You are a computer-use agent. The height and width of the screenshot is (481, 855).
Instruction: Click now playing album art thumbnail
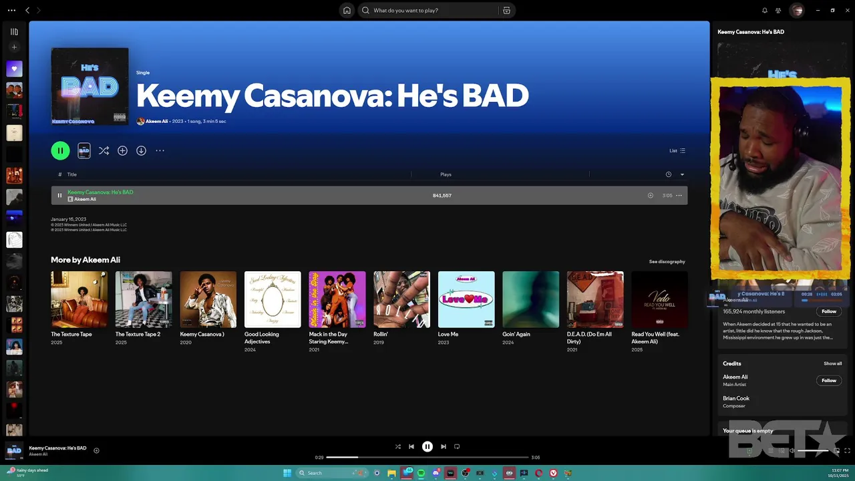pyautogui.click(x=14, y=451)
